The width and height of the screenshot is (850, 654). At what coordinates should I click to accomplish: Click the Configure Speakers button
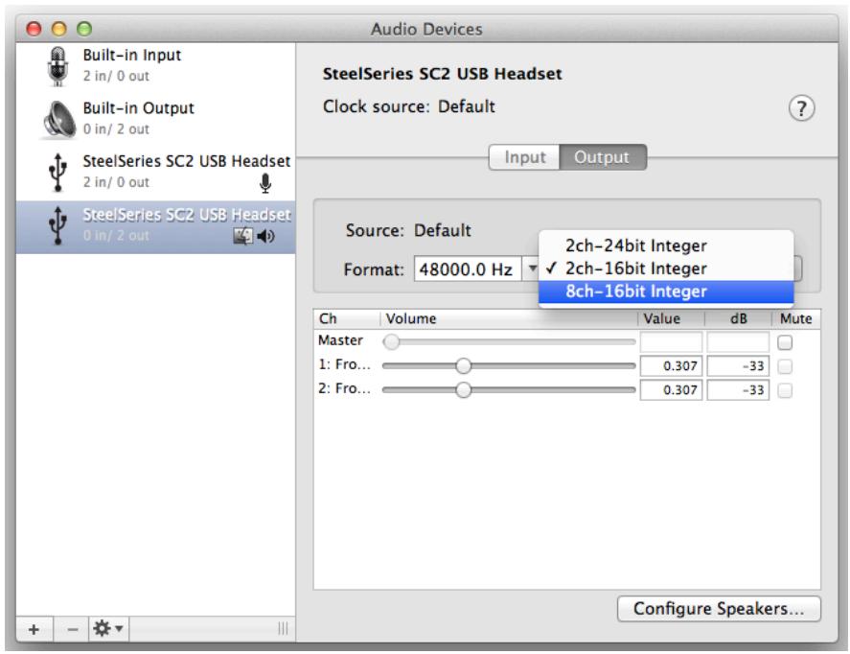tap(719, 608)
